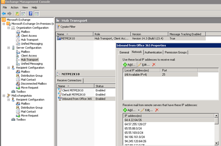Collapse the first Recipient Configuration tree node
This screenshot has height=146, width=221.
pos(8,68)
